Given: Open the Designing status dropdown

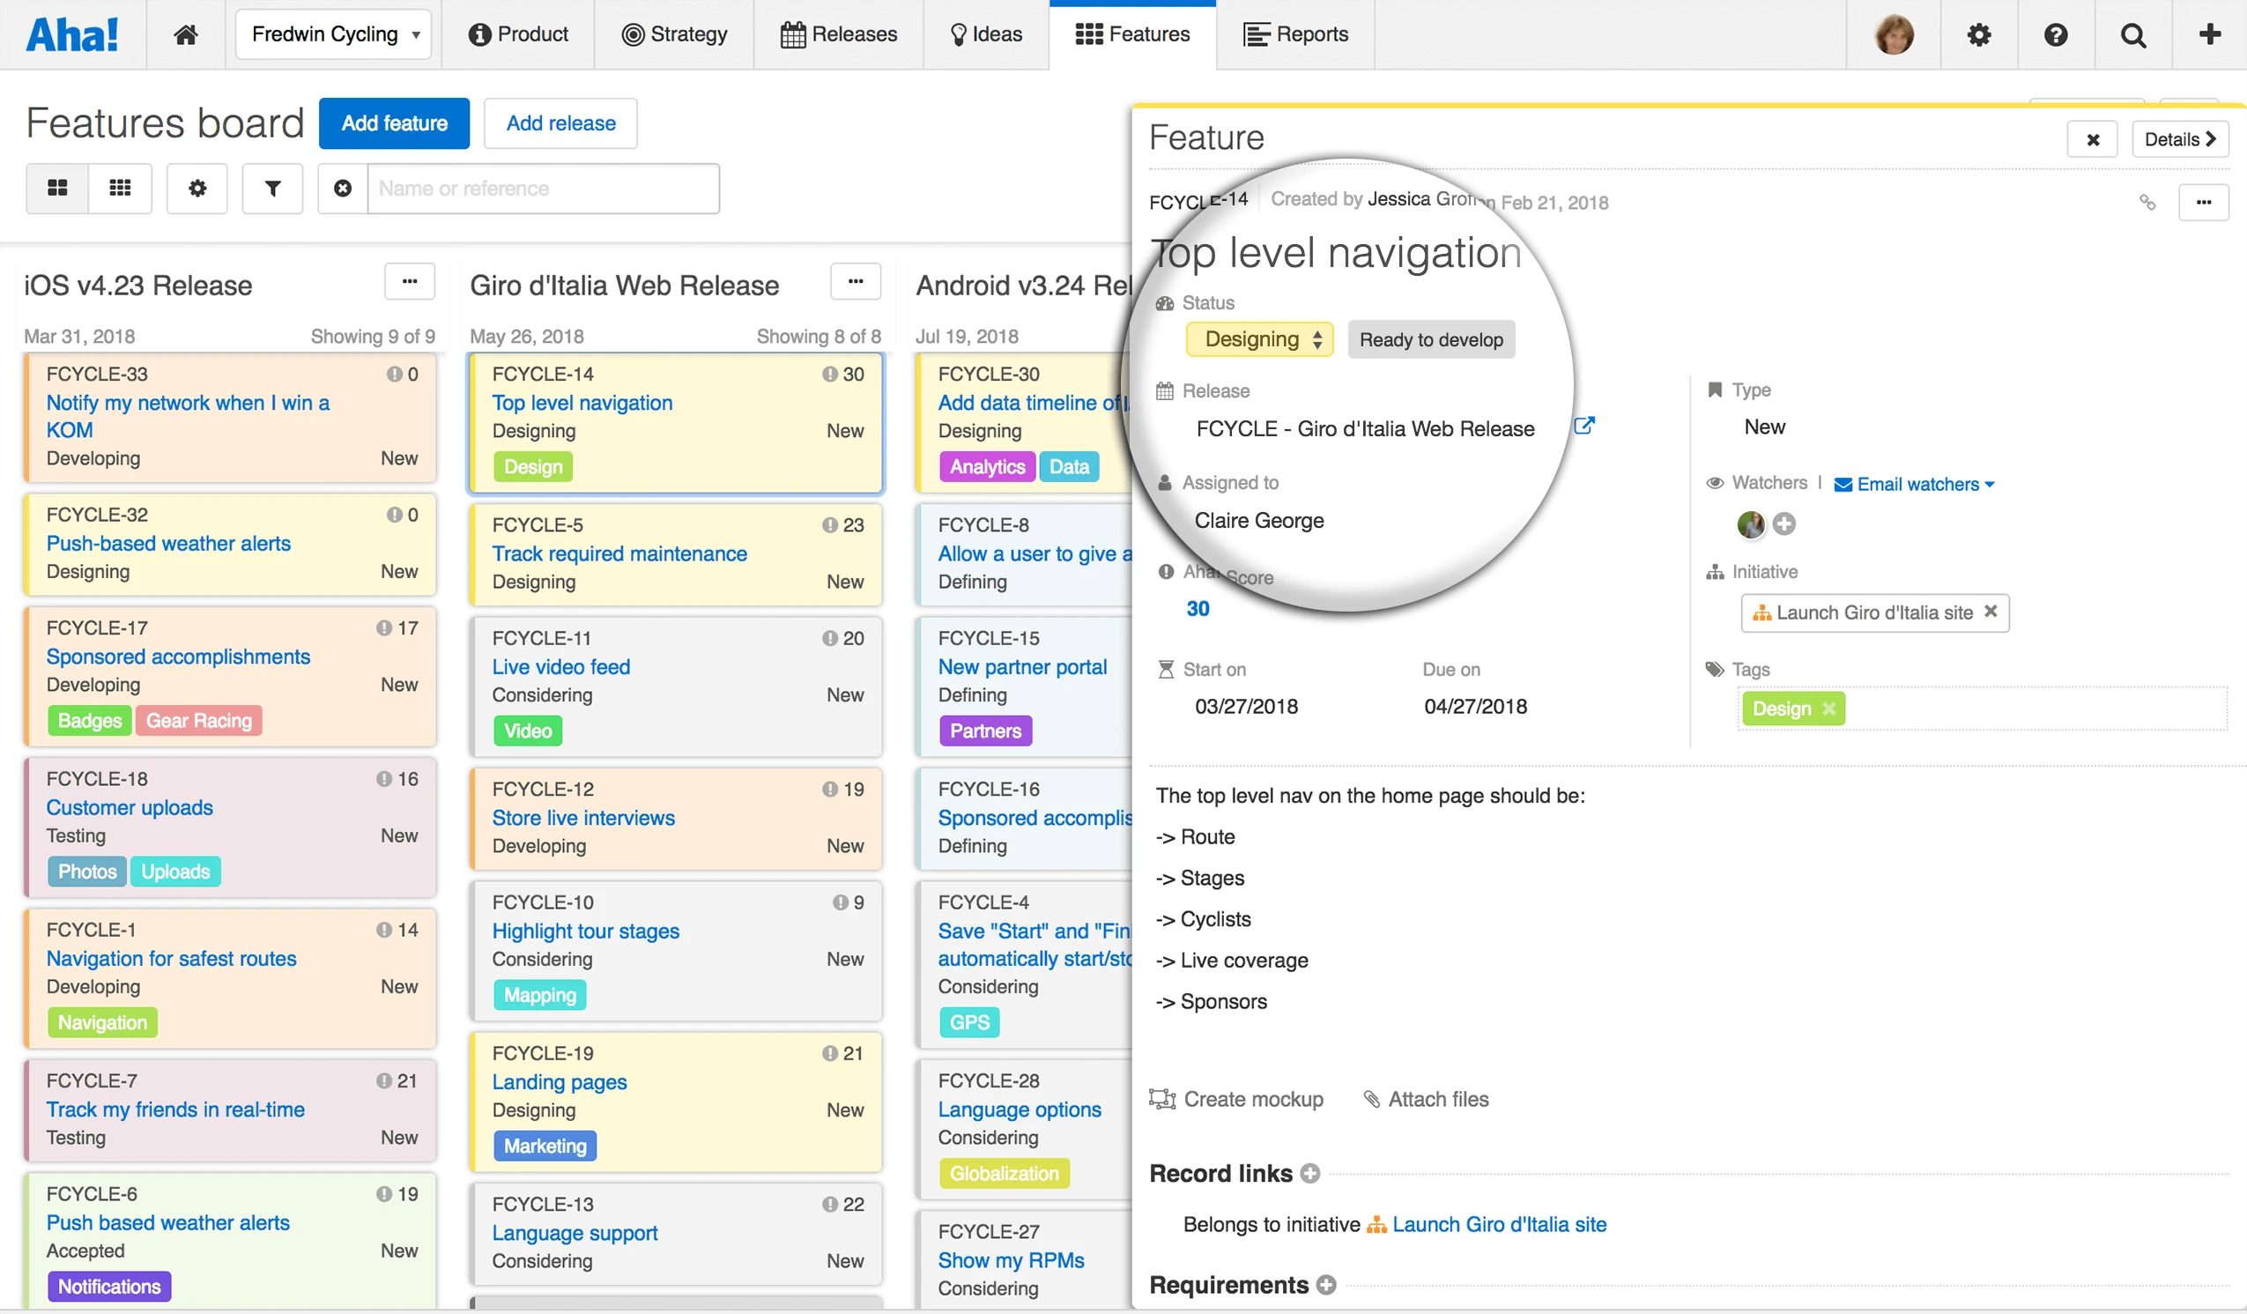Looking at the screenshot, I should coord(1259,340).
